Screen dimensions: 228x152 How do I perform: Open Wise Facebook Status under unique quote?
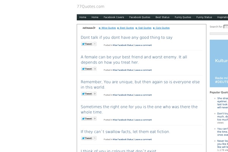pyautogui.click(x=123, y=95)
